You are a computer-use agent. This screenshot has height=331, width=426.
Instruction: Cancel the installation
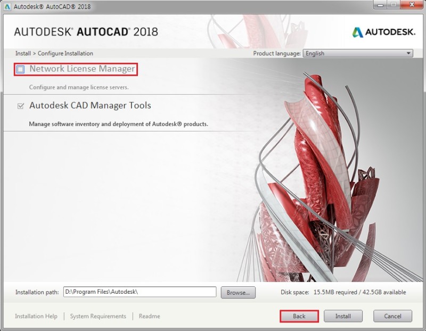[392, 316]
